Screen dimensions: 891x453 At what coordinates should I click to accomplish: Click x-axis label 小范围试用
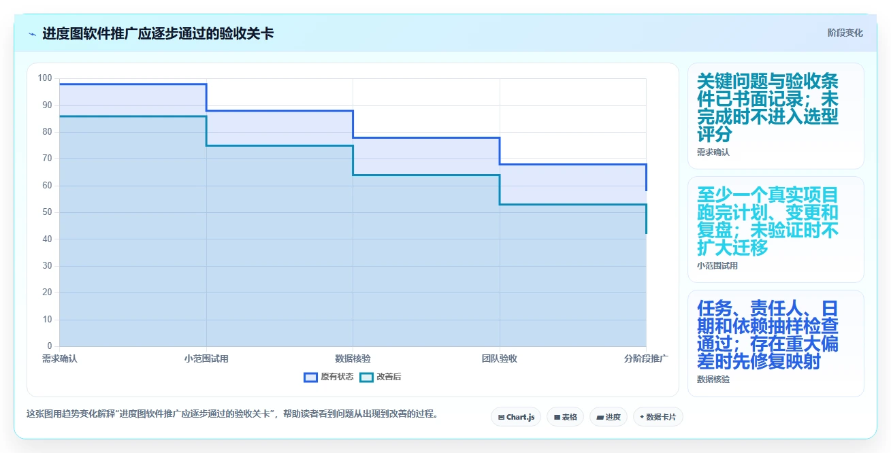(206, 358)
